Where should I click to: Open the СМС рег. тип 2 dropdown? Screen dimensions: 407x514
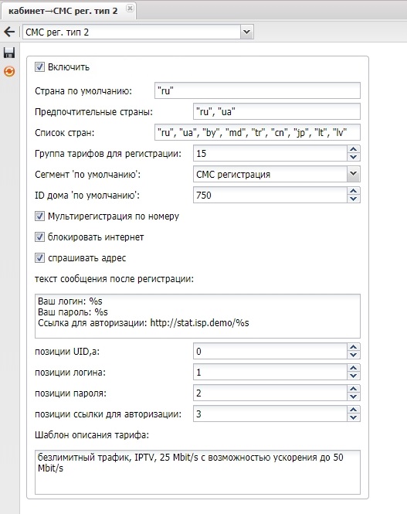247,32
